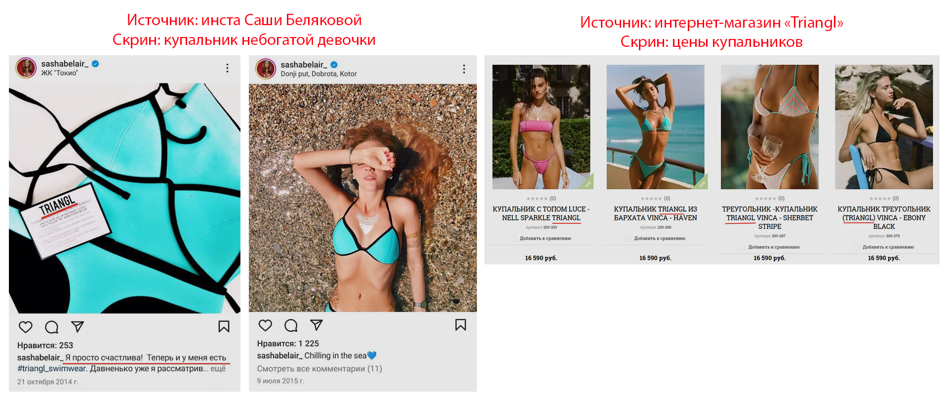Open the #triangl_swimwear hashtag
948x407 pixels.
pos(52,369)
